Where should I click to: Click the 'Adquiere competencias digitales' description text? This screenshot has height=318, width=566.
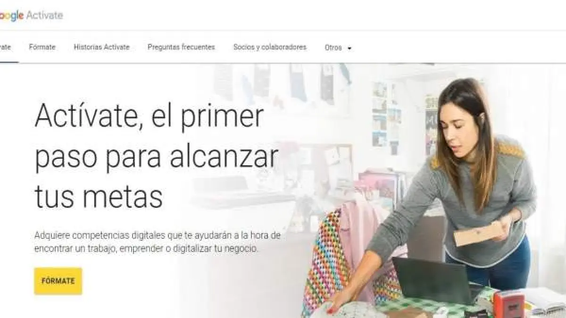[x=157, y=242]
